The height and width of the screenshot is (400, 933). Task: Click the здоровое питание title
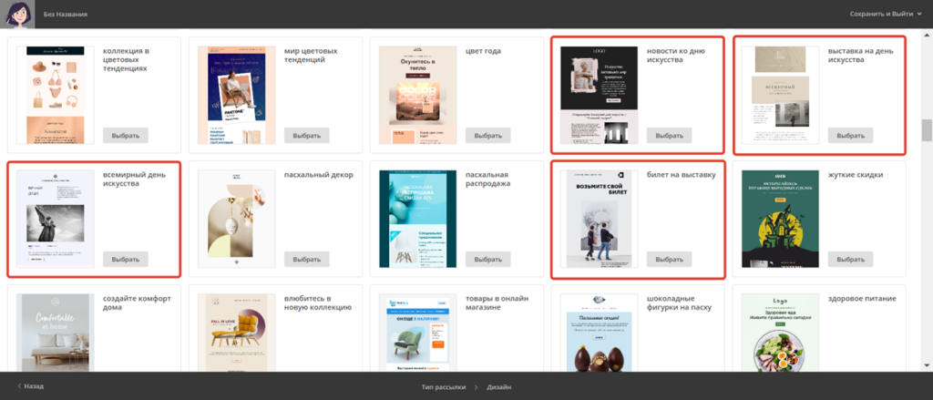tap(862, 299)
